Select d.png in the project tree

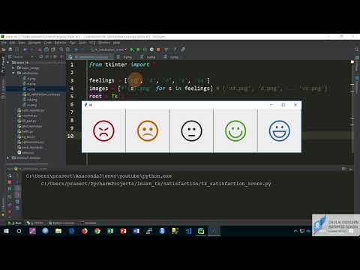click(29, 79)
